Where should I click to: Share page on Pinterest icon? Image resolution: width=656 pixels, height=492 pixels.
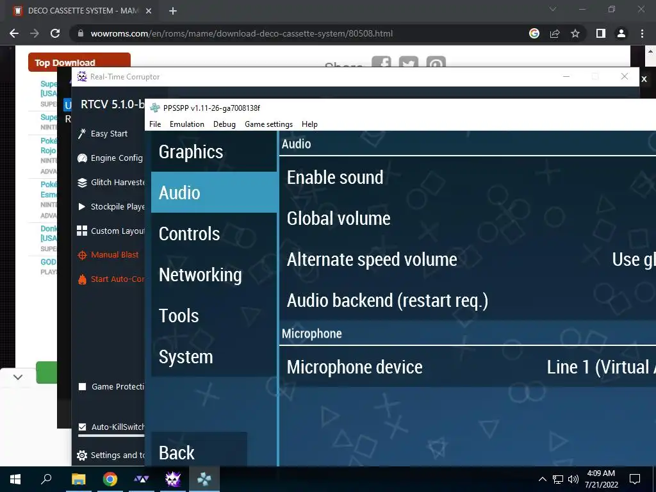pyautogui.click(x=436, y=62)
